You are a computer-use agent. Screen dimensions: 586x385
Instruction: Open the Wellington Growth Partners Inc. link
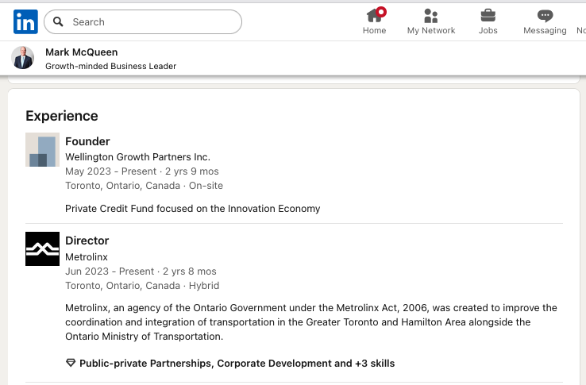coord(137,157)
